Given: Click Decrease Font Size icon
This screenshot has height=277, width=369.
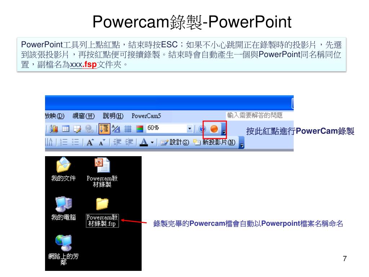Looking at the screenshot, I should pyautogui.click(x=102, y=142).
